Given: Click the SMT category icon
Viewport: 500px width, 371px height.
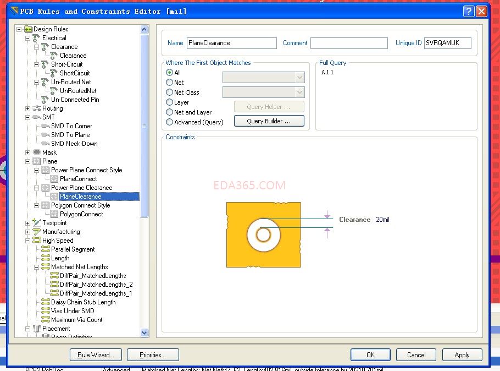Looking at the screenshot, I should [x=37, y=117].
